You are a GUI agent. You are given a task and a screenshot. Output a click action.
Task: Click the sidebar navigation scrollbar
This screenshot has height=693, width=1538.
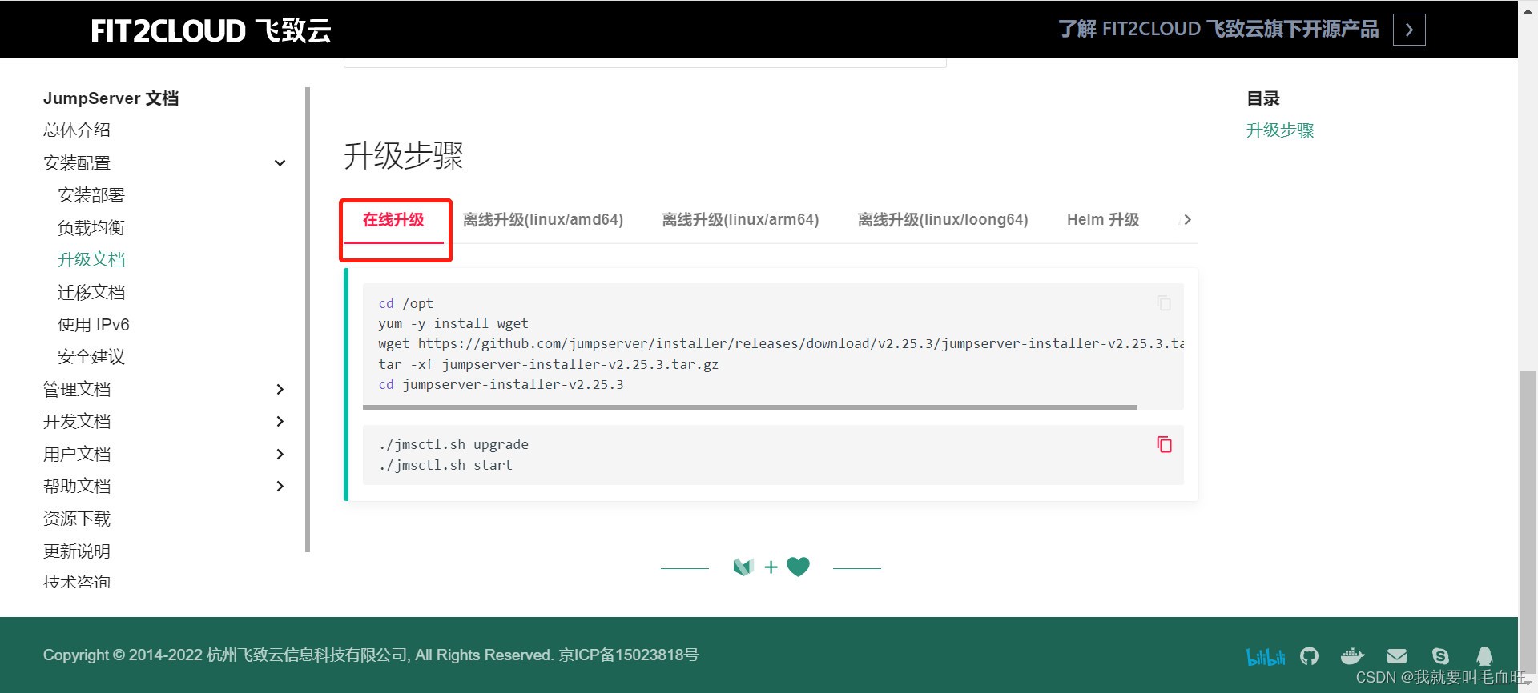308,319
